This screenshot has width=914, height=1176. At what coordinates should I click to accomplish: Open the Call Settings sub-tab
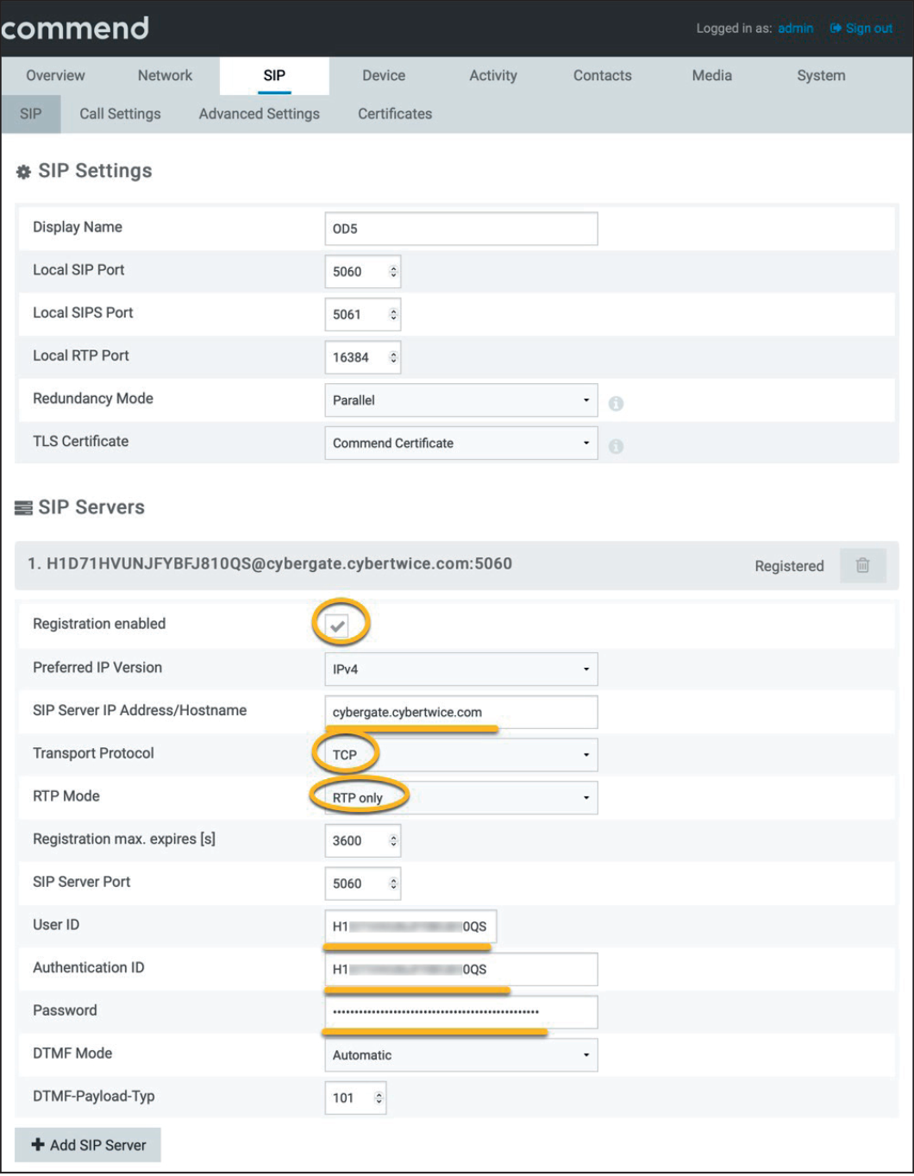(x=120, y=114)
